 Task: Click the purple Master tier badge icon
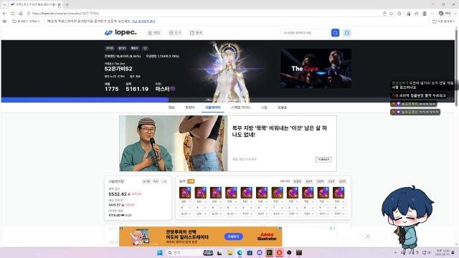pos(173,89)
